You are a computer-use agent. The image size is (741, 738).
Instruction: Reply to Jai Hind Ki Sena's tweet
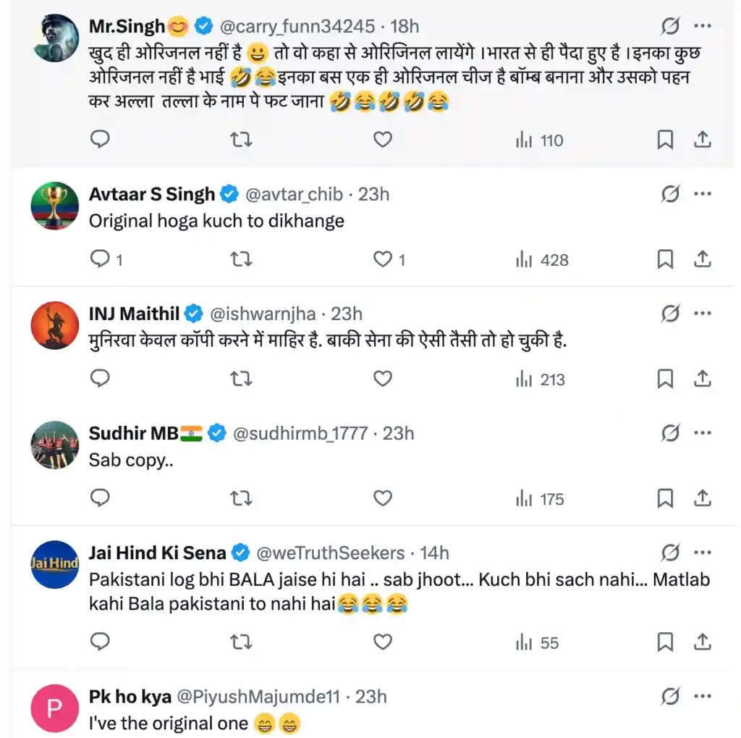click(x=100, y=642)
